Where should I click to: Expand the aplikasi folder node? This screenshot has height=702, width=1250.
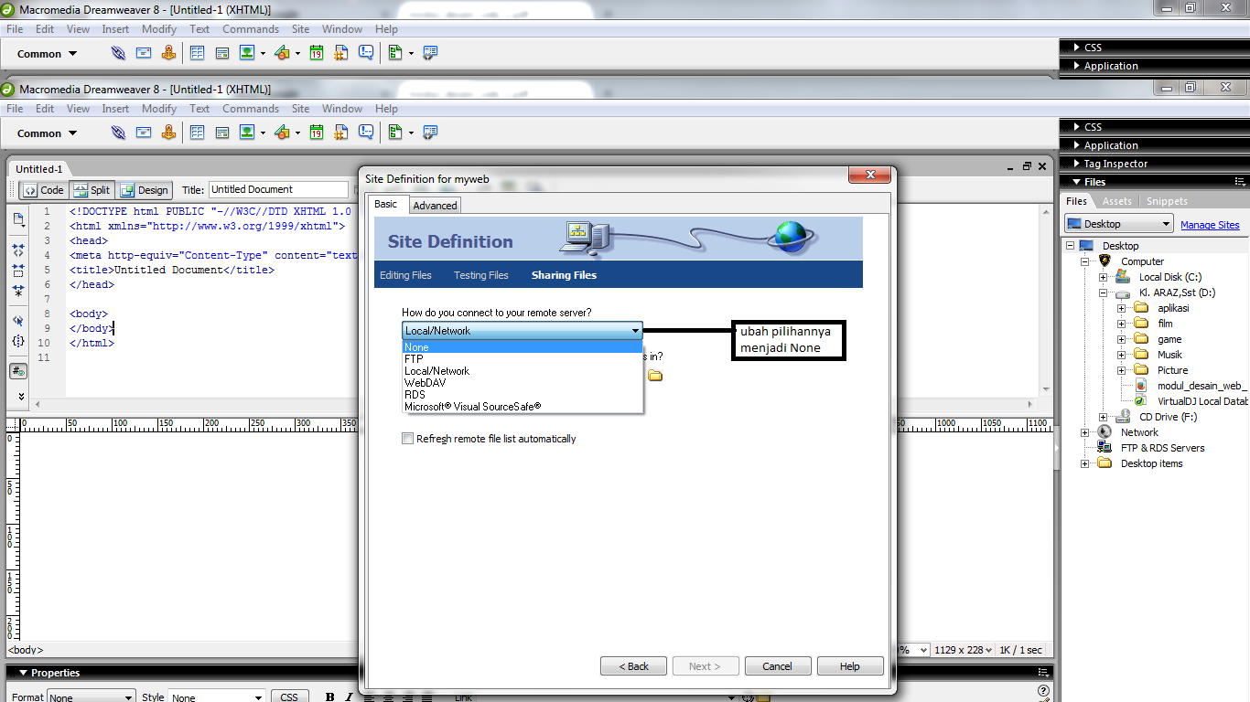[1122, 308]
